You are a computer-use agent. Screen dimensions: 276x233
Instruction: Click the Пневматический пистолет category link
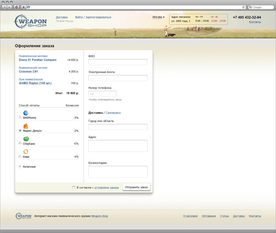33,67
